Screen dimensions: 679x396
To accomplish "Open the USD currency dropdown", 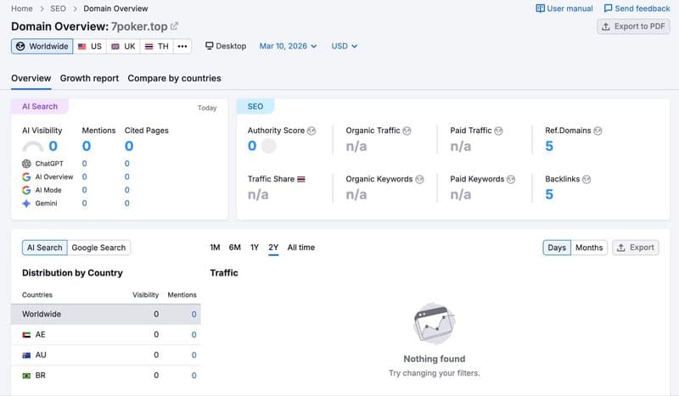I will pos(345,46).
